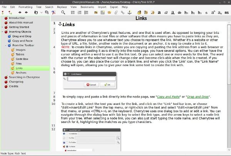Open Find using the magnifier icon
The width and height of the screenshot is (231, 156).
(x=63, y=13)
